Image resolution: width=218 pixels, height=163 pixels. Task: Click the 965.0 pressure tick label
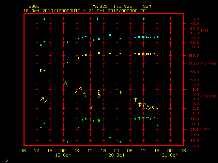[194, 56]
